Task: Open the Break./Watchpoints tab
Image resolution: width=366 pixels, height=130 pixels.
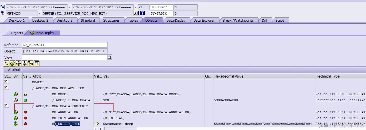Action: [x=238, y=20]
